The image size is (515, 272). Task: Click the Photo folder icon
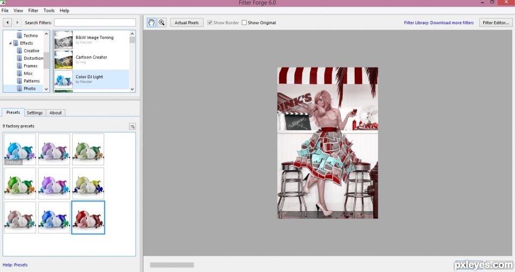coord(19,89)
